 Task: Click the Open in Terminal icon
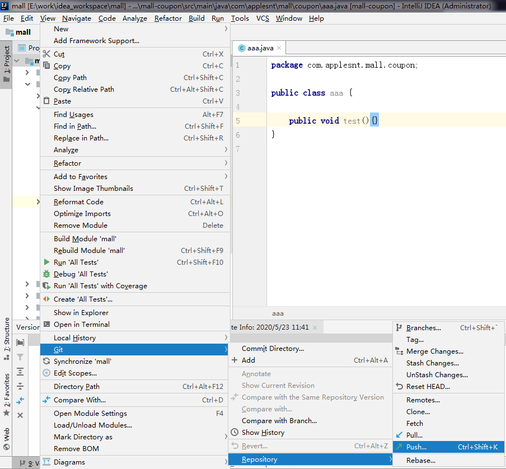[x=46, y=324]
